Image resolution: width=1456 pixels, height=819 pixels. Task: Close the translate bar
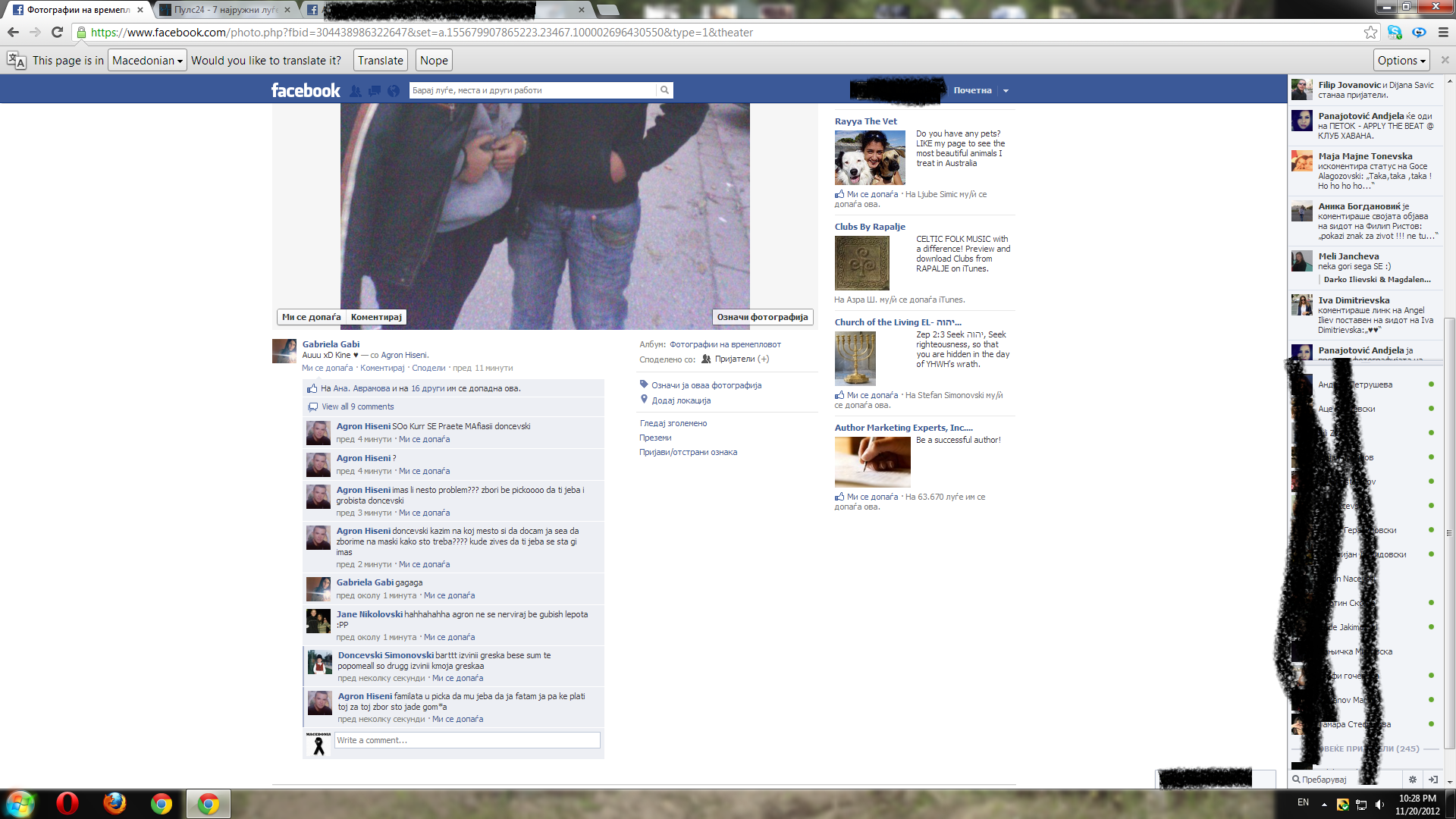(x=1445, y=60)
